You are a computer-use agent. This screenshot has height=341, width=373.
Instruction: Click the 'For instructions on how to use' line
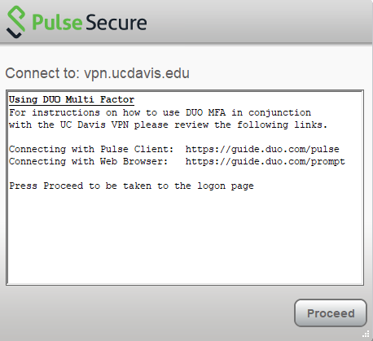coord(160,112)
